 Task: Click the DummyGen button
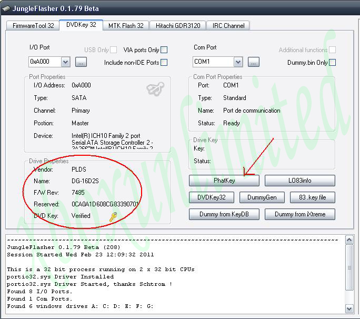(x=262, y=197)
